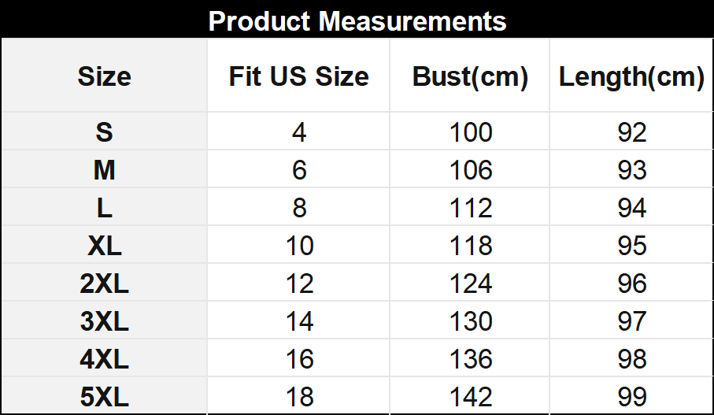Screen dimensions: 714x415
Task: Click the Product Measurements title bar
Action: 357,20
